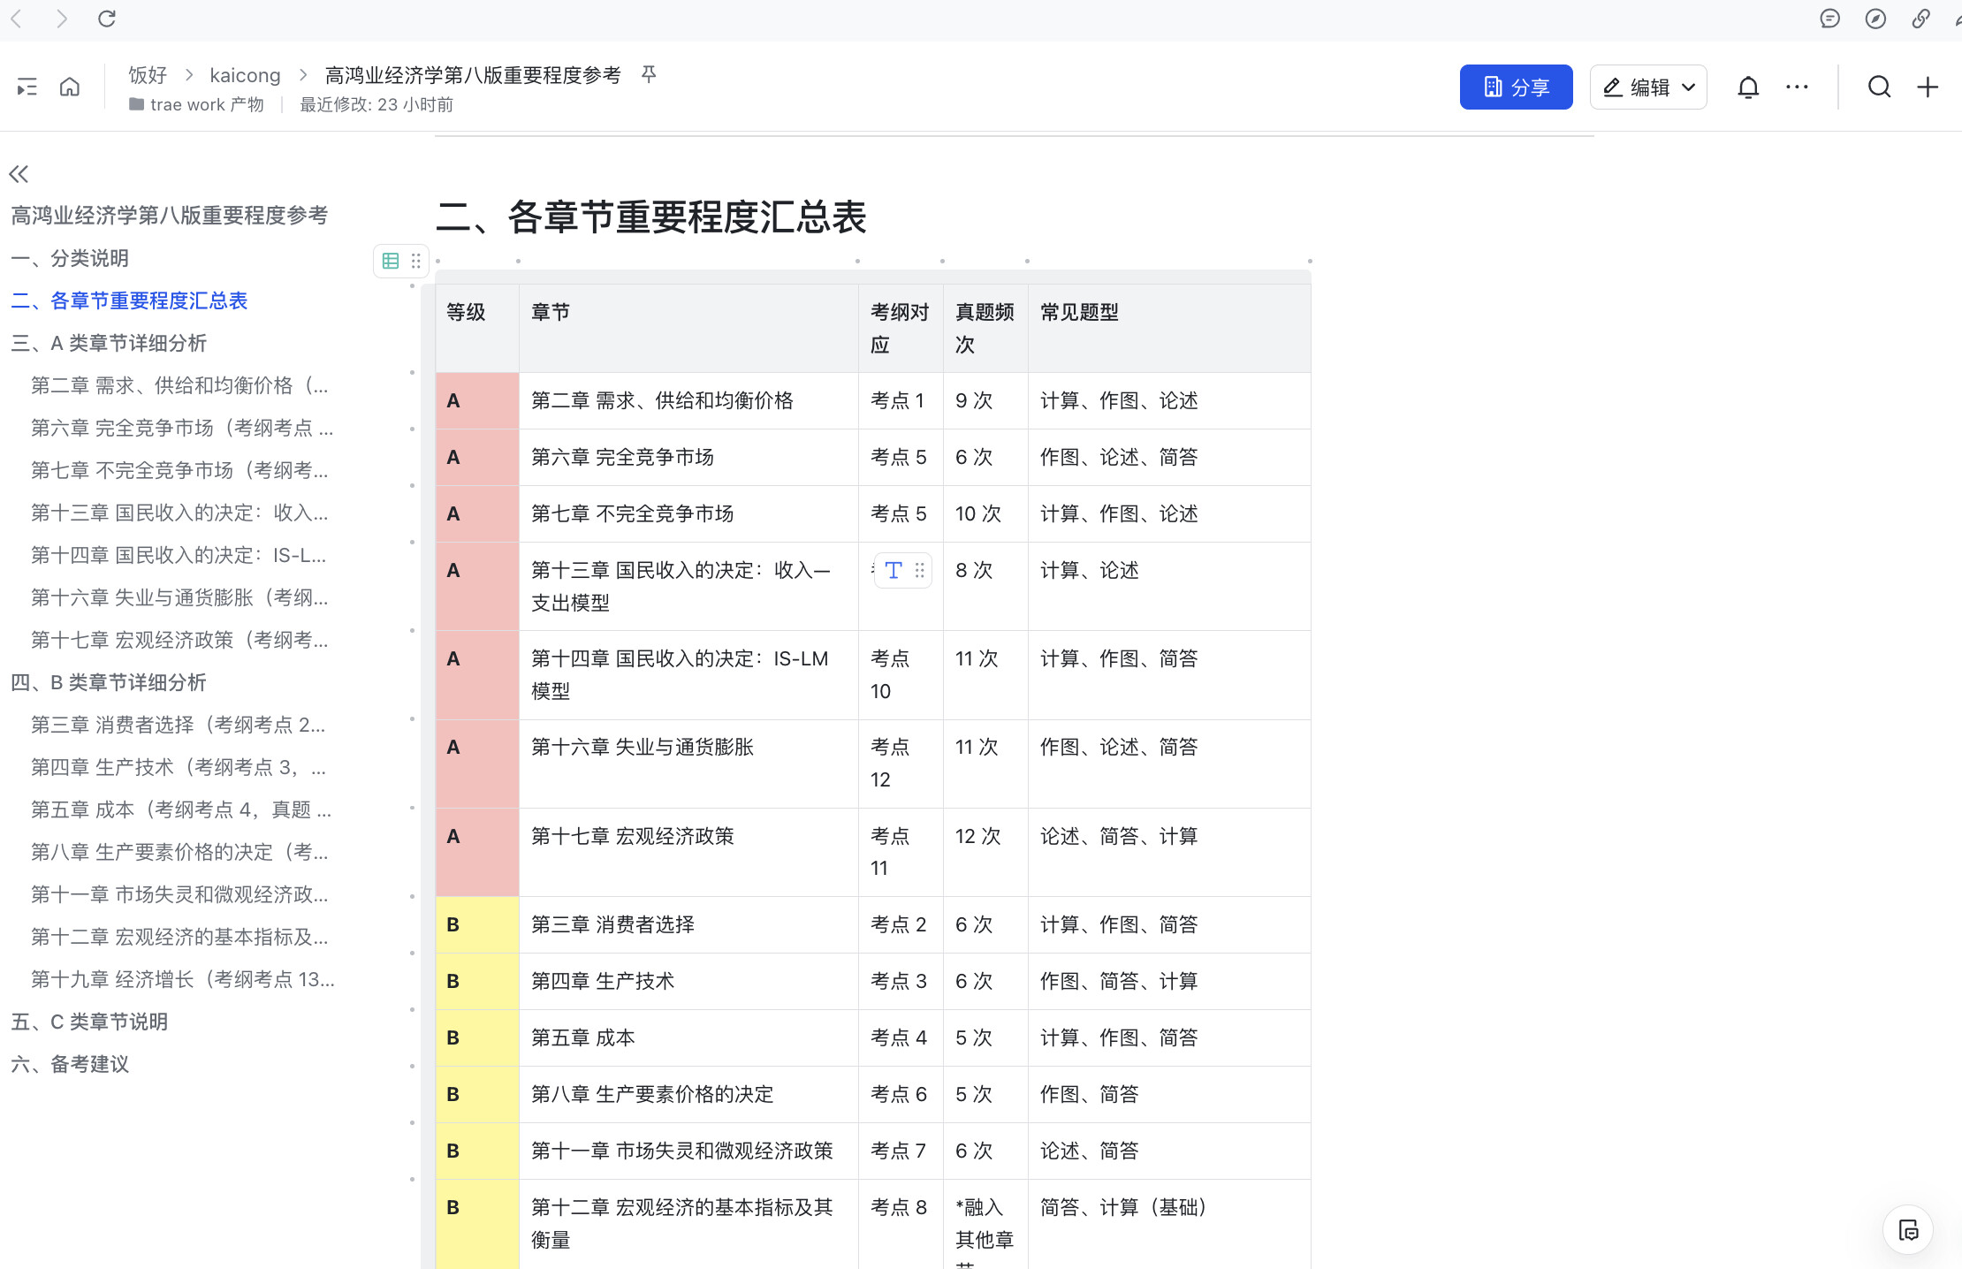Click the forward navigation arrow

(61, 19)
